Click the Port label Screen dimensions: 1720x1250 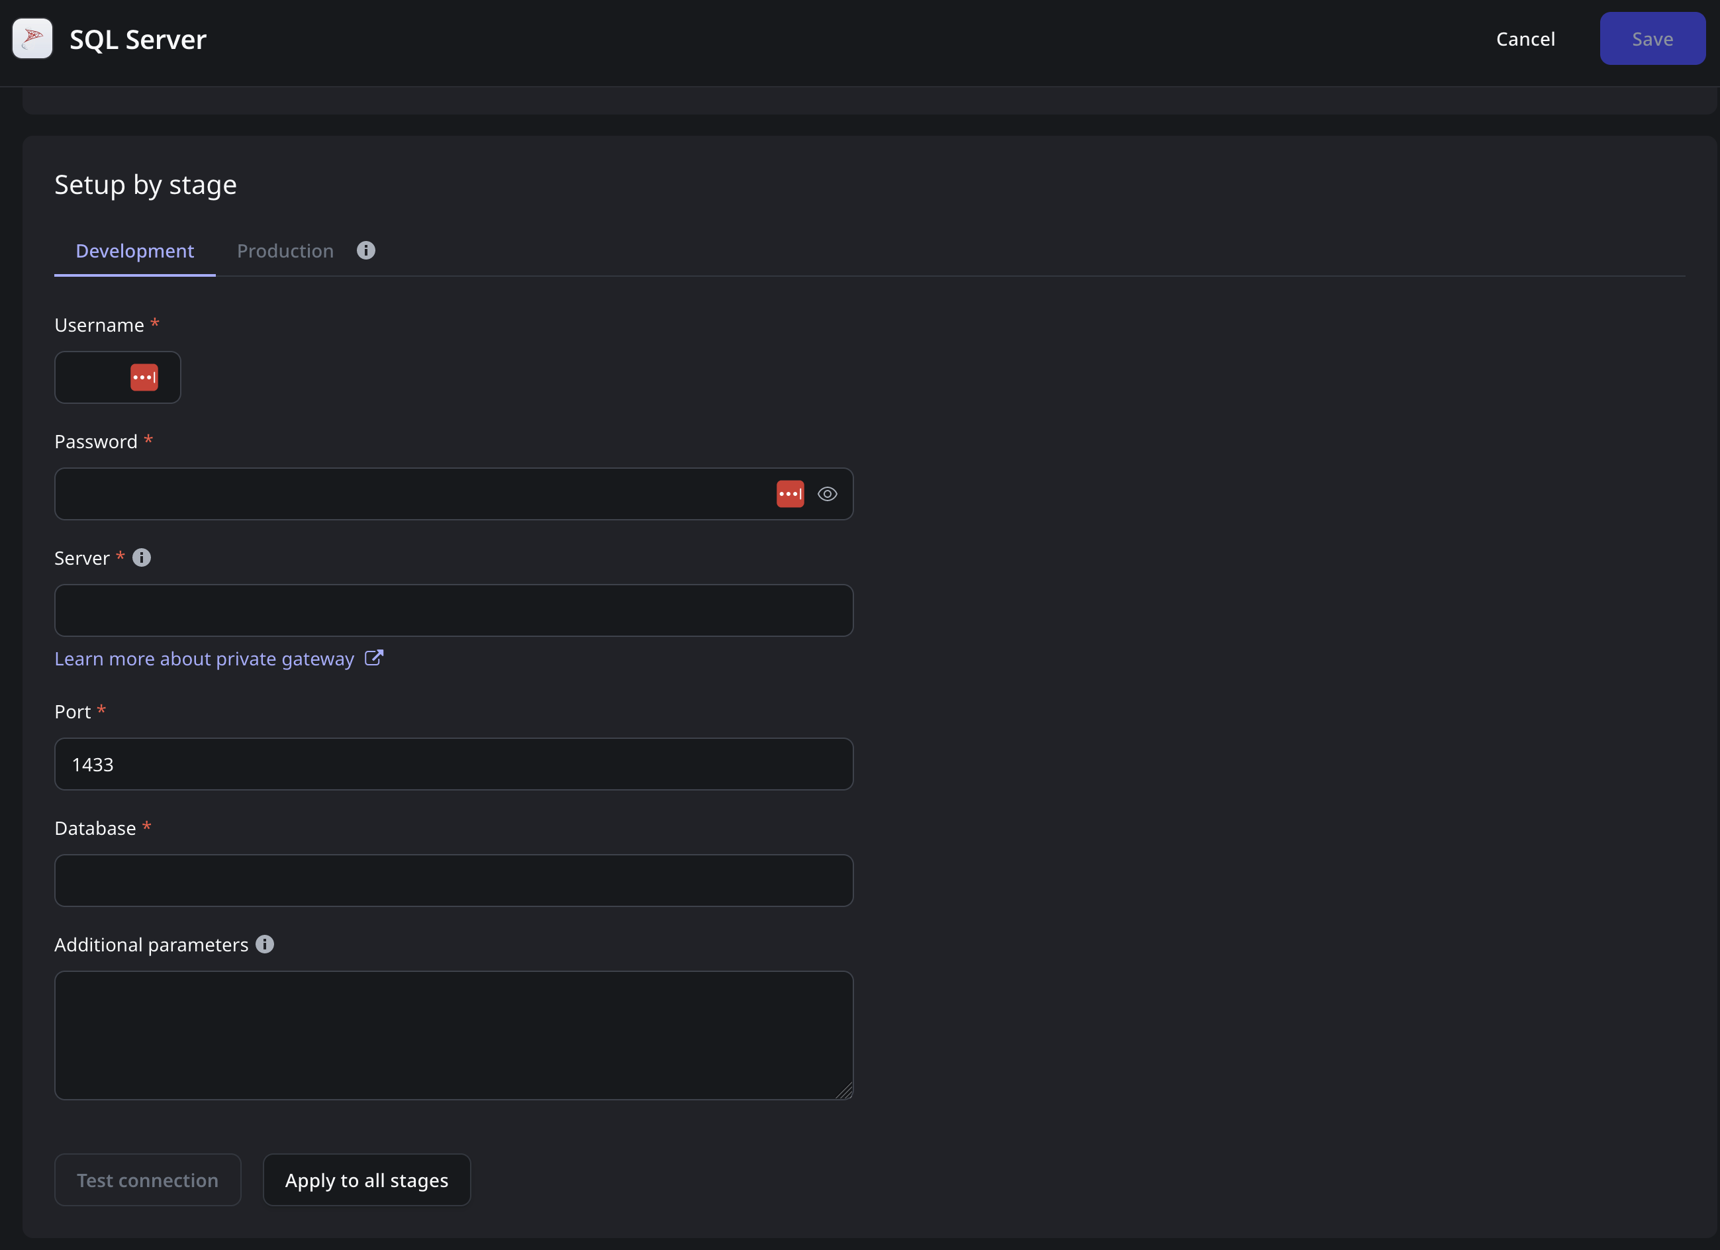tap(73, 712)
